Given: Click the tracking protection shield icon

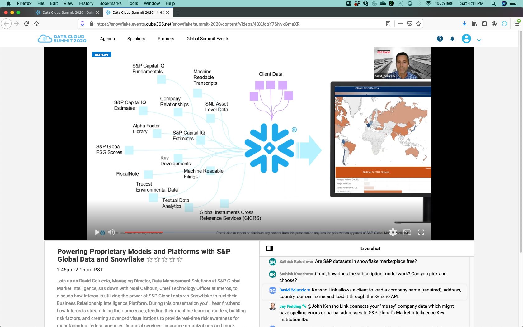Looking at the screenshot, I should [82, 24].
